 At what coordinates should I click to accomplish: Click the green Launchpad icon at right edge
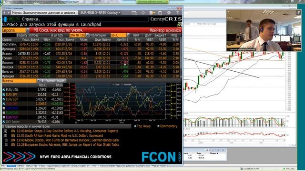click(x=180, y=24)
